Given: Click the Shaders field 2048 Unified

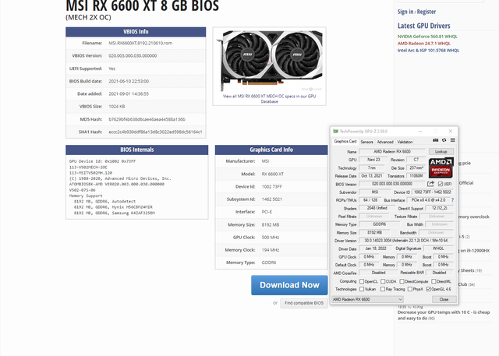Looking at the screenshot, I should click(377, 208).
